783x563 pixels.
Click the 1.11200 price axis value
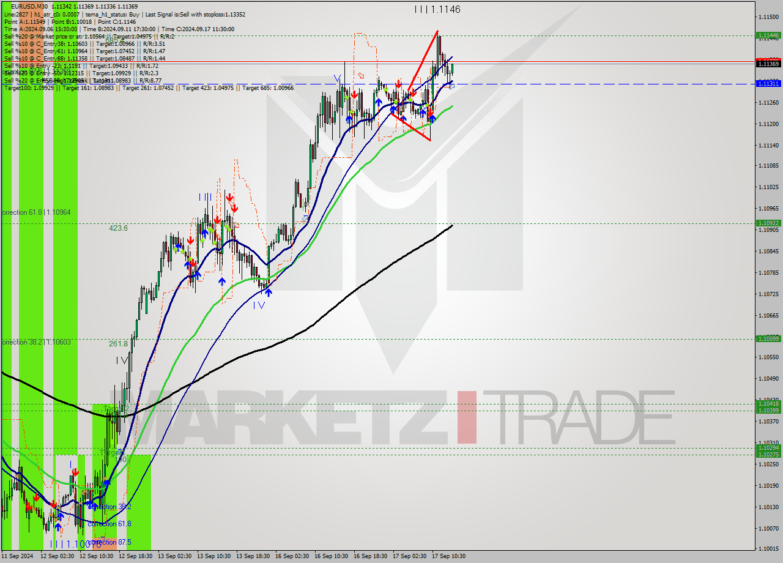[x=768, y=124]
